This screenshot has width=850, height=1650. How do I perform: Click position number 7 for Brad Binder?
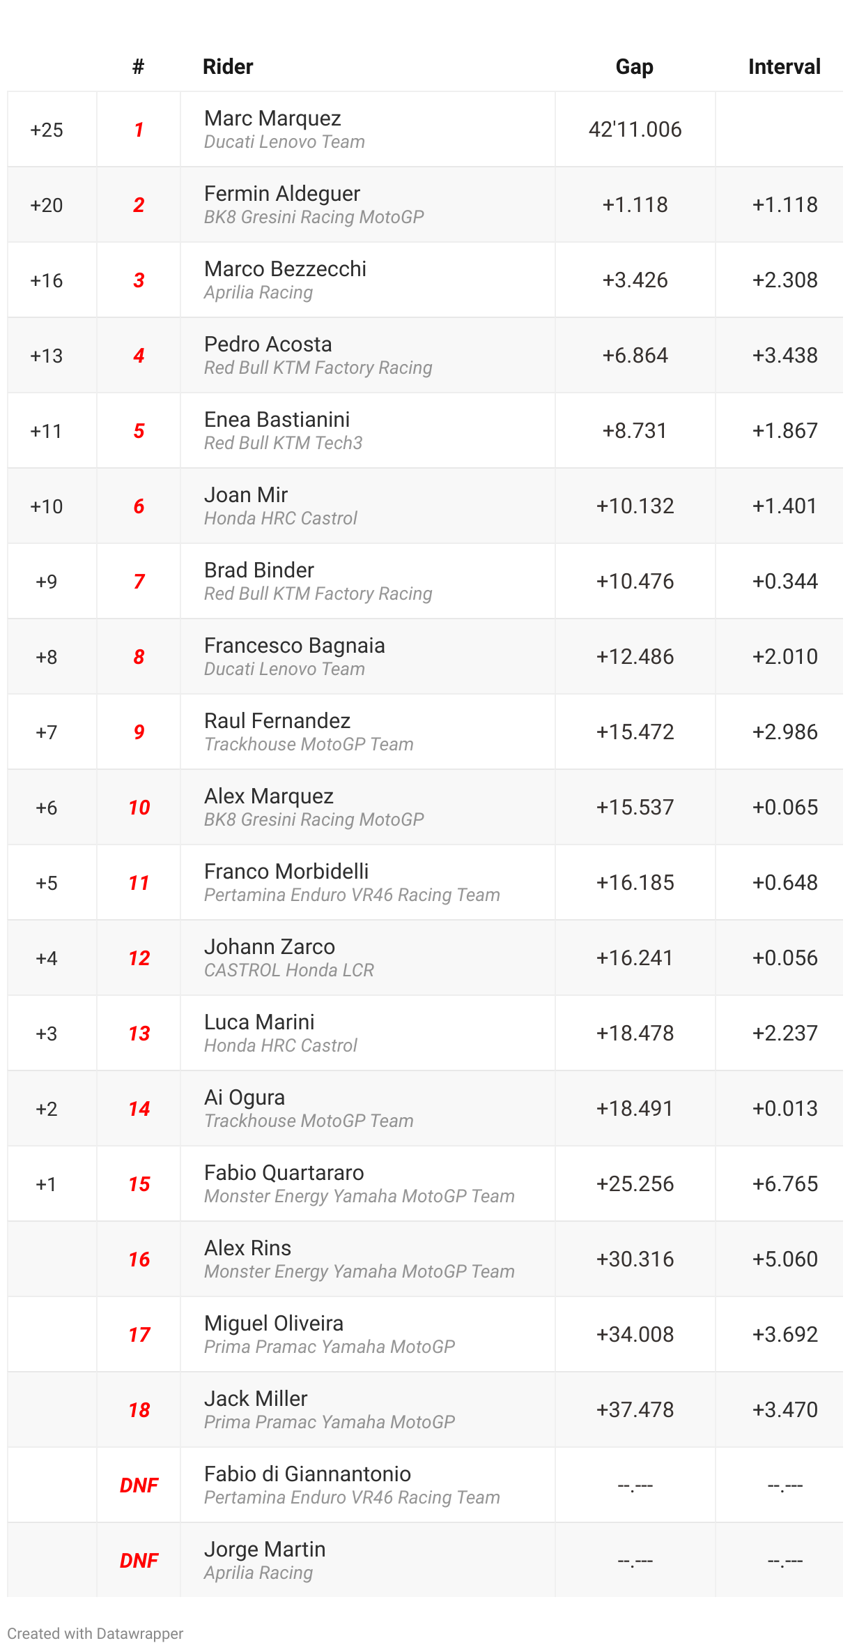click(x=139, y=582)
